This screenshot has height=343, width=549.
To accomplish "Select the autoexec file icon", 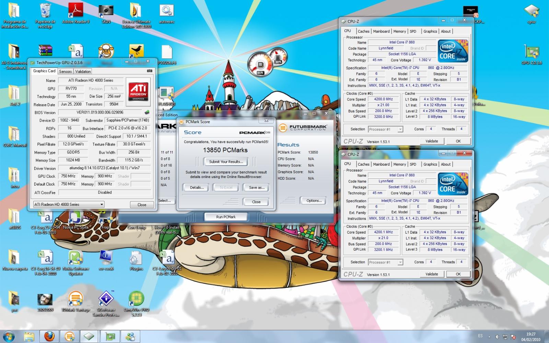I will [167, 14].
